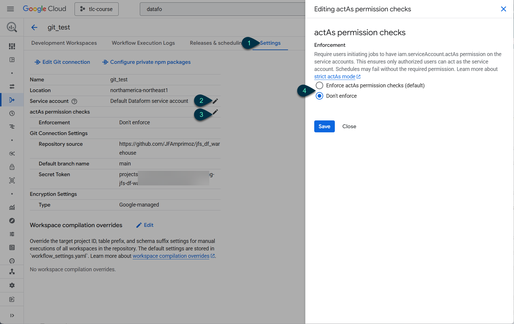Click Configure private npm packages
This screenshot has width=514, height=324.
coord(146,62)
